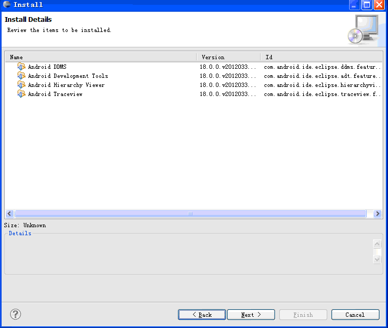This screenshot has height=328, width=388.
Task: Click the Android DDMS feature icon
Action: [21, 67]
